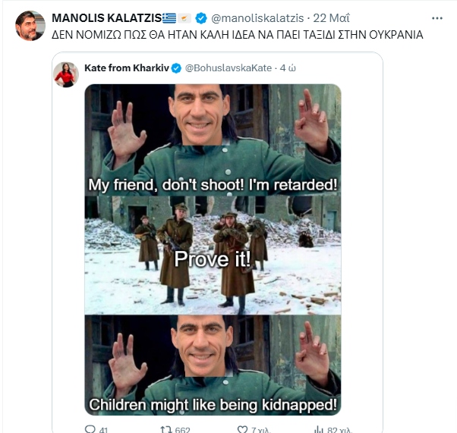Open the three-dot more options menu

(437, 18)
